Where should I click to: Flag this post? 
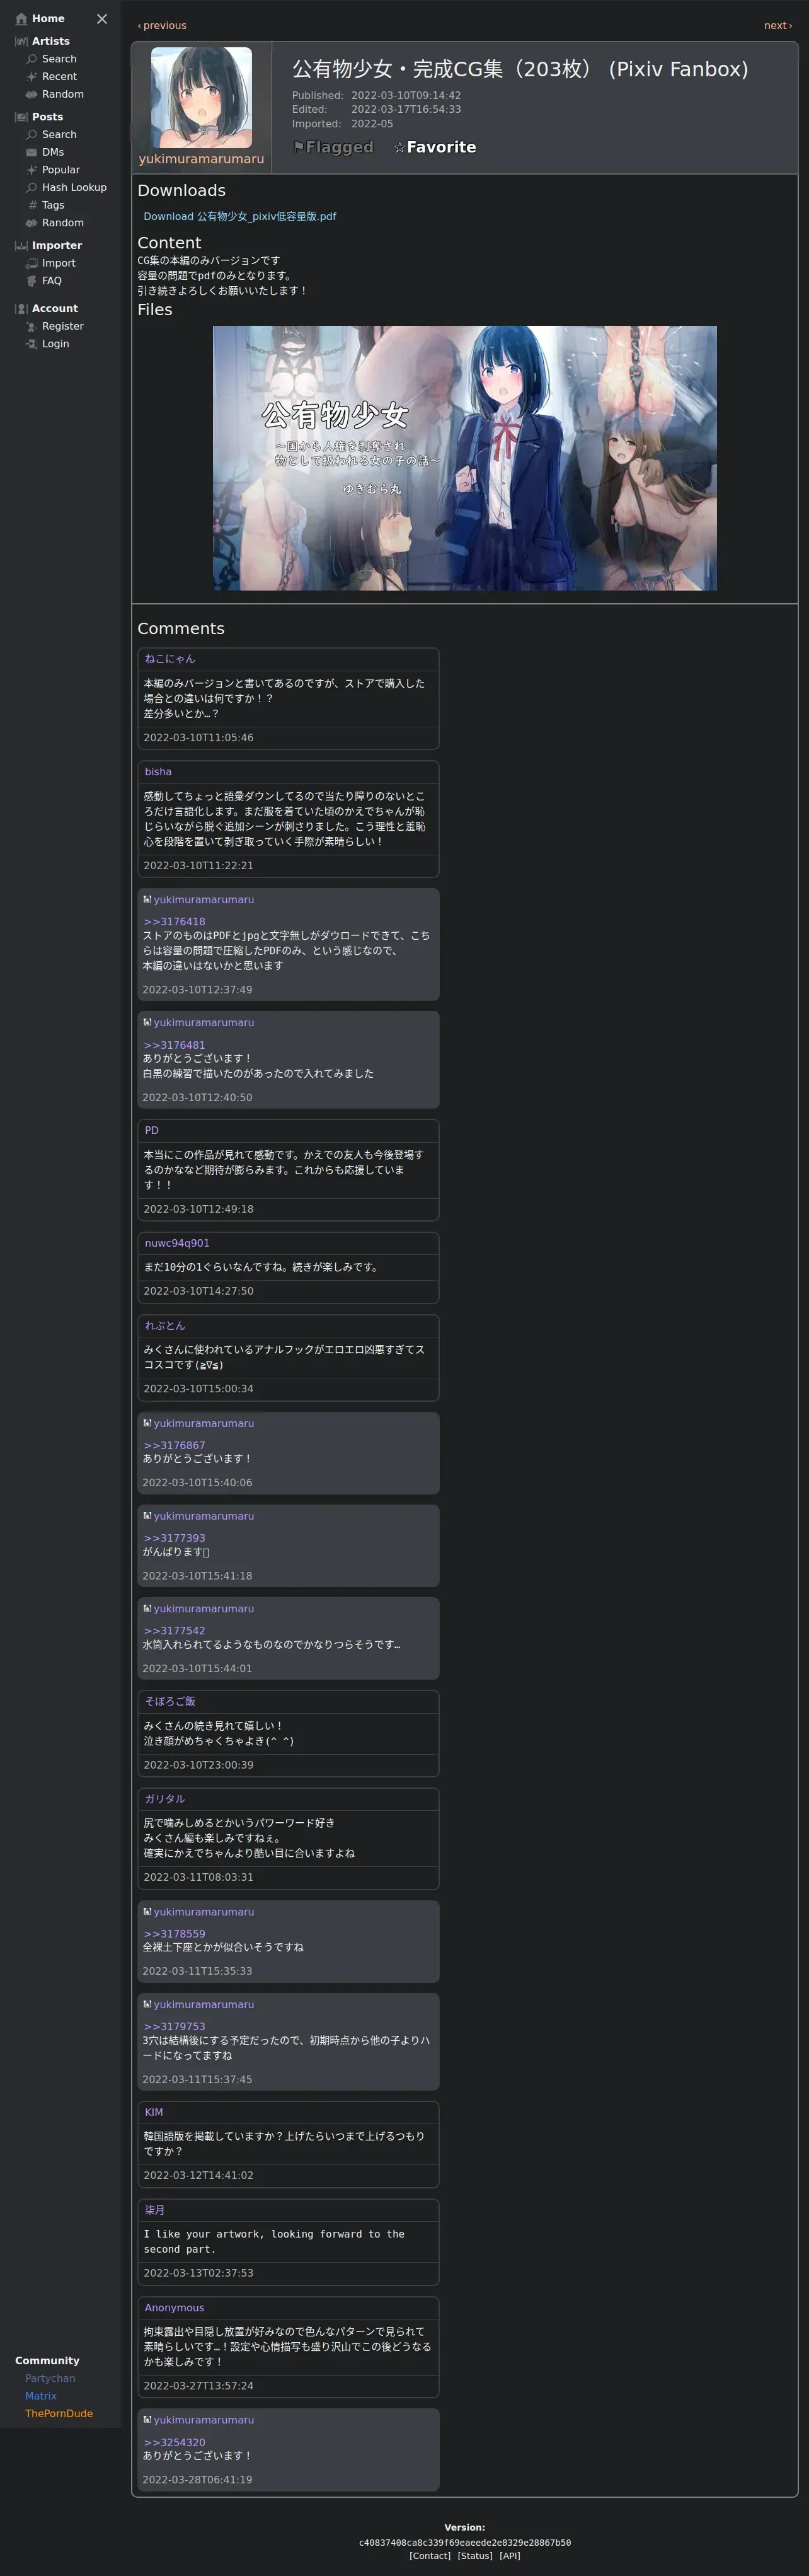333,147
